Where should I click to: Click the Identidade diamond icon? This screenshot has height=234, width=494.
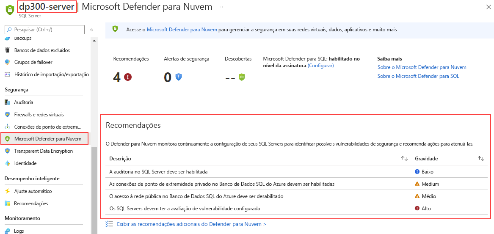tap(8, 163)
